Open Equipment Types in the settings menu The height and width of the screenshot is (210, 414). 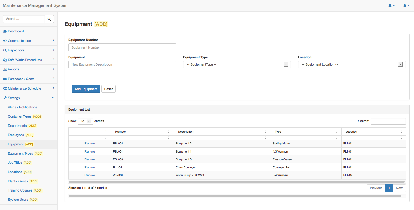pyautogui.click(x=20, y=153)
